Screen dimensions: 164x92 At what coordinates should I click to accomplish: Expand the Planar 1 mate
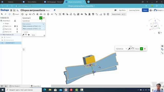(x=2, y=37)
